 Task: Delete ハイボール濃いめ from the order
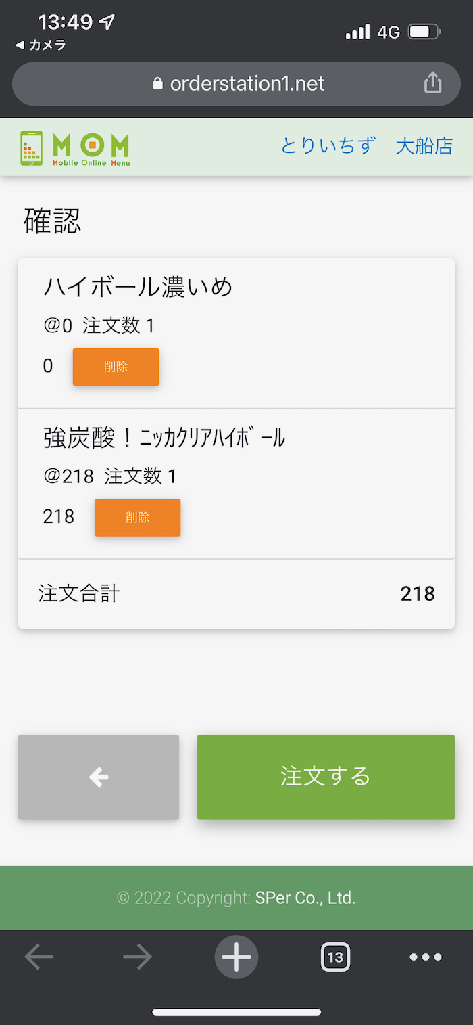(116, 367)
